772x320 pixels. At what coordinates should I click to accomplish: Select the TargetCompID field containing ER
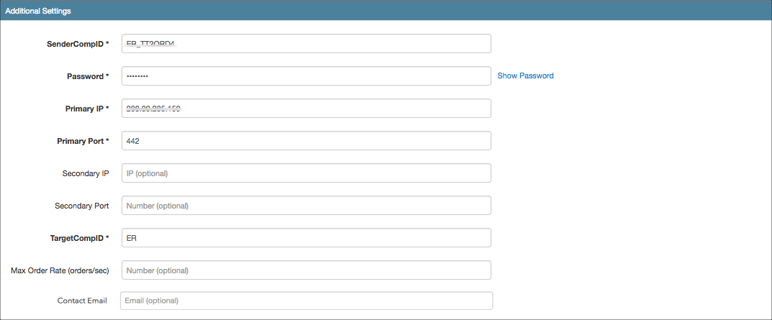(x=306, y=237)
